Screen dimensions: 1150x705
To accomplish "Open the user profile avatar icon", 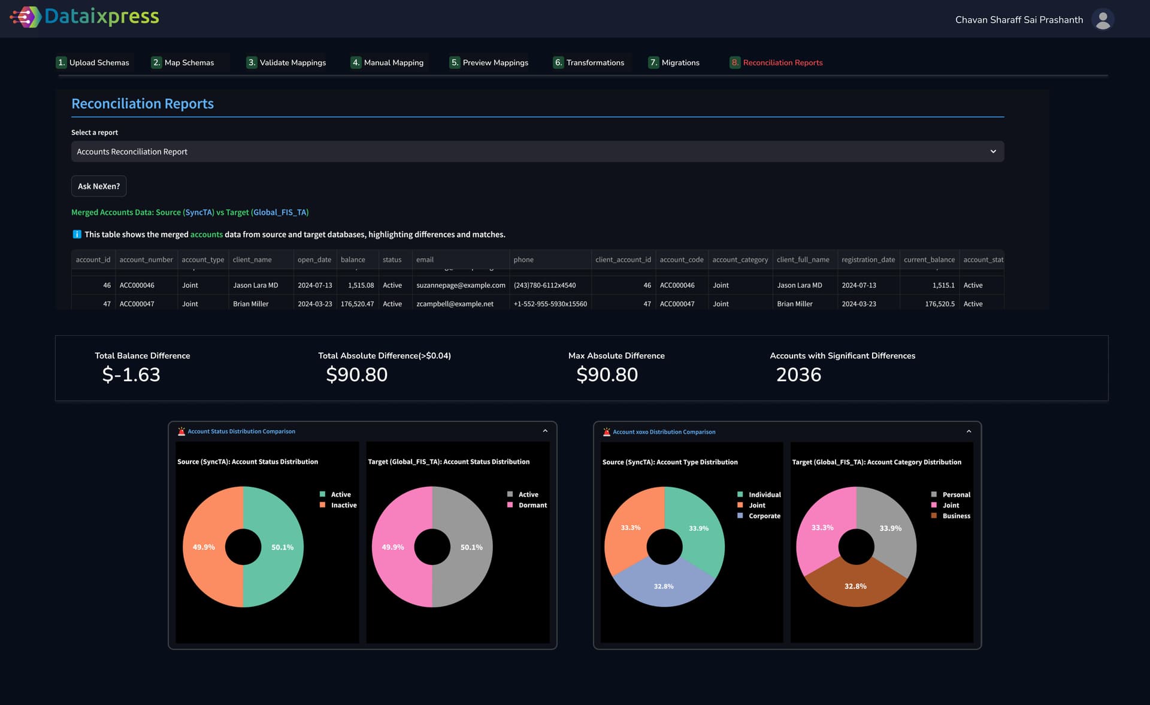I will (x=1102, y=19).
